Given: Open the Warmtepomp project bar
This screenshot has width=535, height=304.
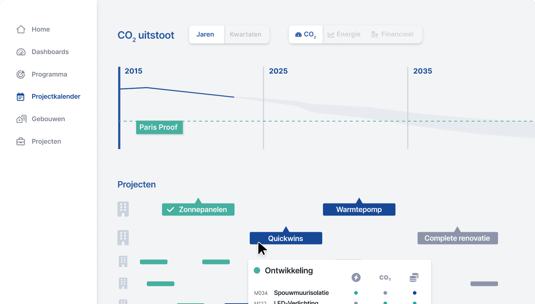Looking at the screenshot, I should [359, 209].
